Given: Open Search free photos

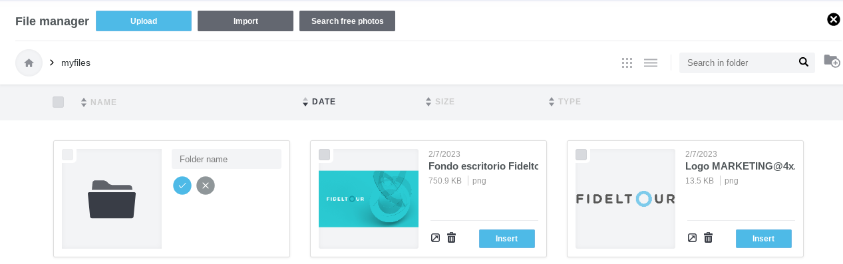Looking at the screenshot, I should [x=347, y=21].
